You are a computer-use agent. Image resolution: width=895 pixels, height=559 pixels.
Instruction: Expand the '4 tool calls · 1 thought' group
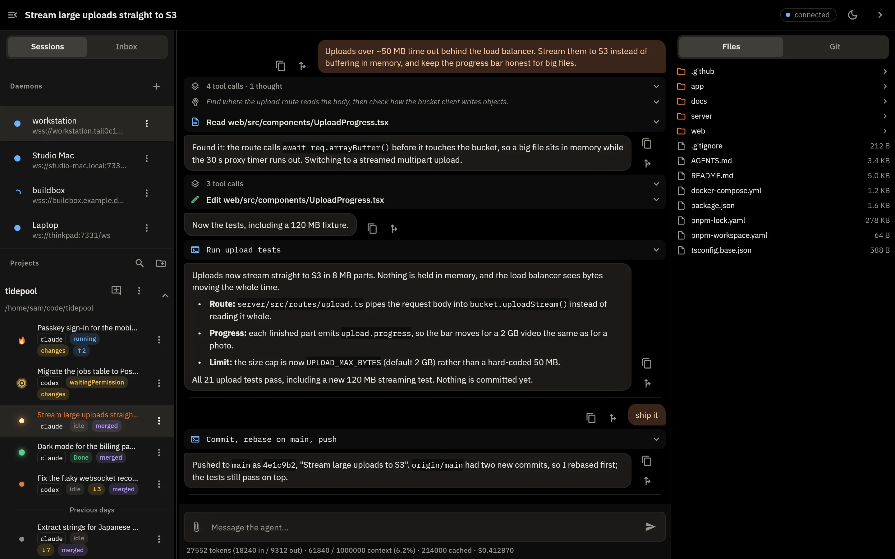click(x=425, y=86)
